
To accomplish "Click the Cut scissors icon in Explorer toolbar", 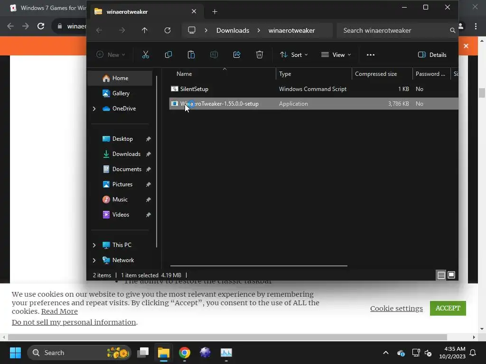I will pos(145,55).
